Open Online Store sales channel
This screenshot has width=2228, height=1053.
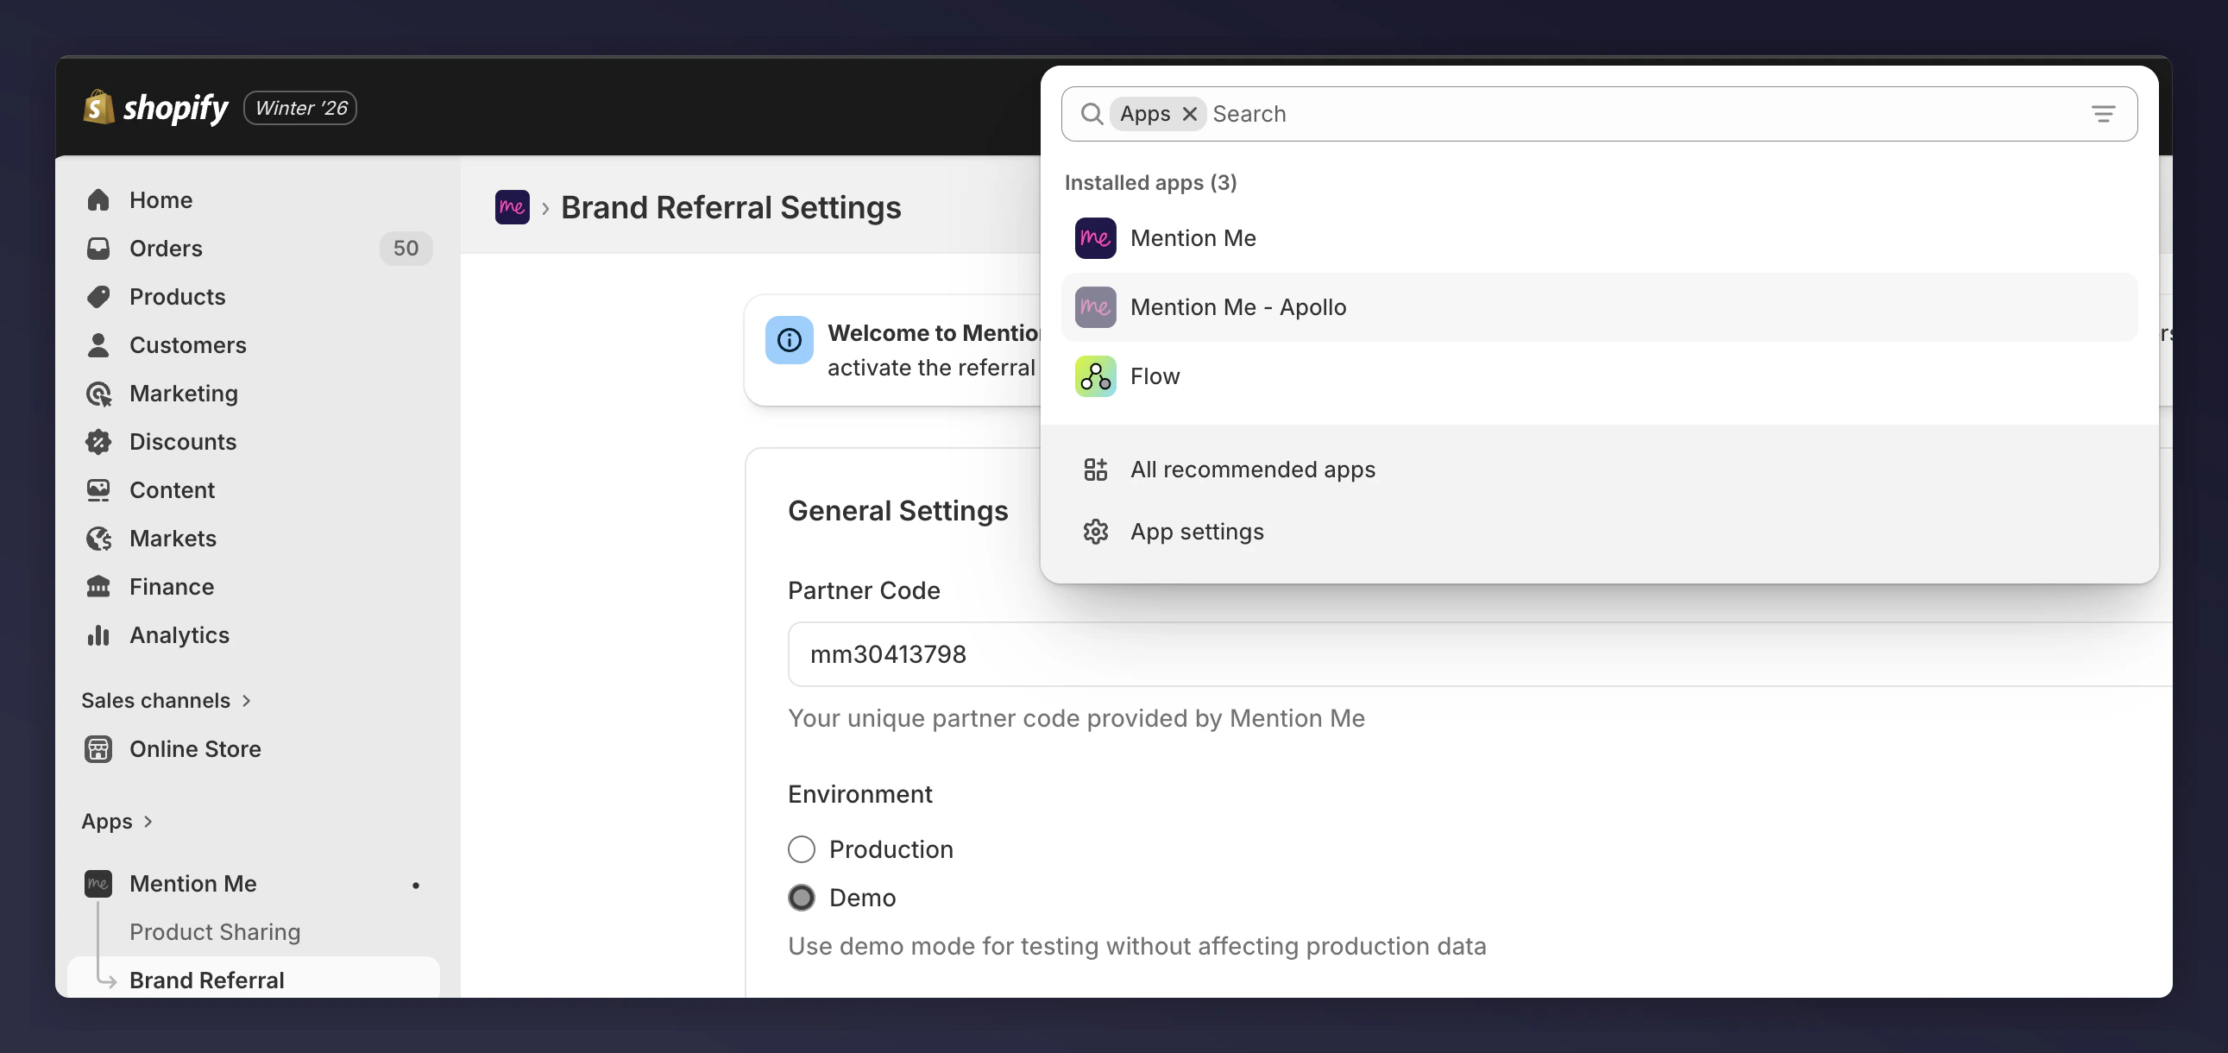click(254, 749)
